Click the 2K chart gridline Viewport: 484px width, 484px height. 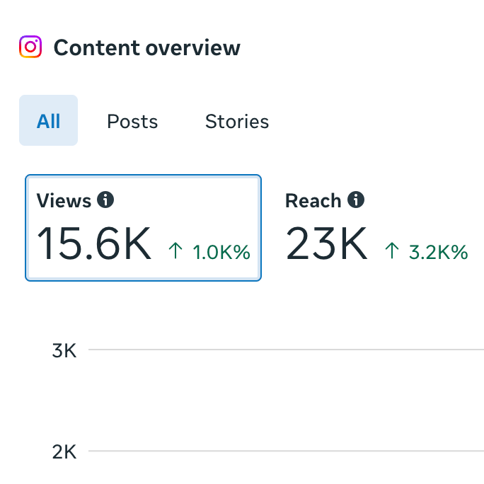click(x=286, y=451)
